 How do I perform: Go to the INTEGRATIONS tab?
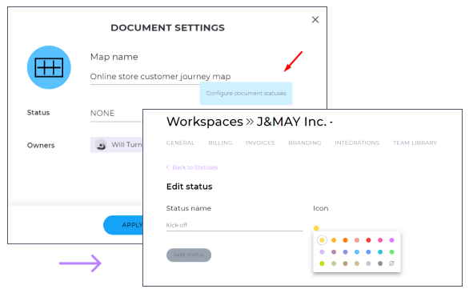[x=357, y=143]
